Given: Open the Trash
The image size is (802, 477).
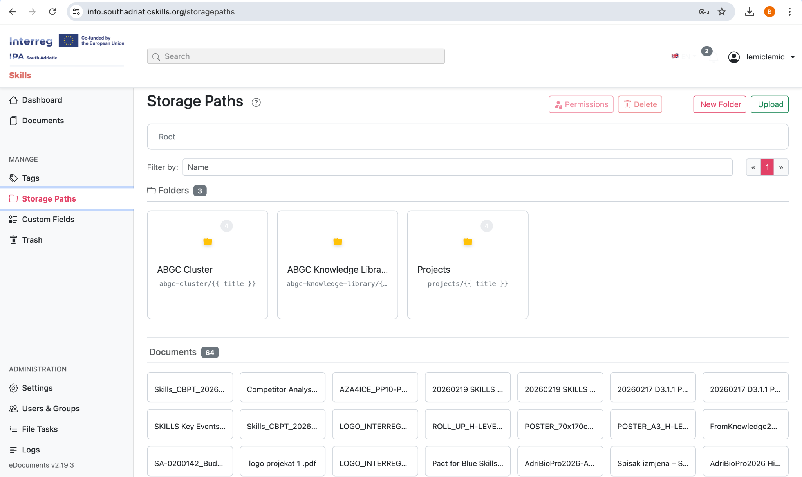Looking at the screenshot, I should (32, 239).
